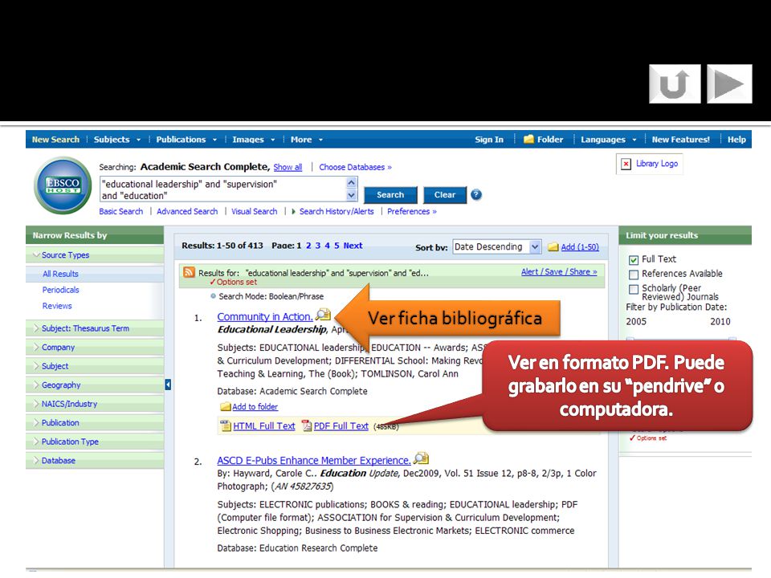
Task: Filter by Reviews source type
Action: pos(57,306)
